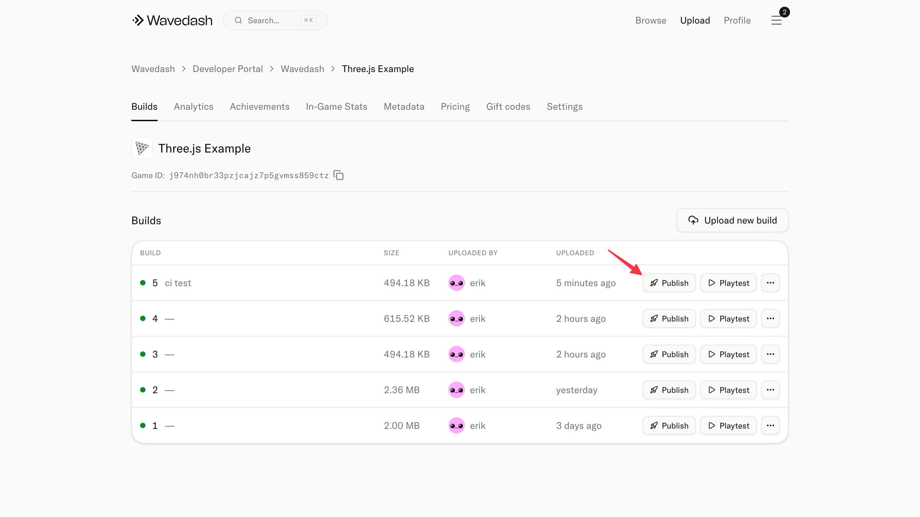Viewport: 920px width, 517px height.
Task: Click erik's avatar on build 5 row
Action: (456, 283)
